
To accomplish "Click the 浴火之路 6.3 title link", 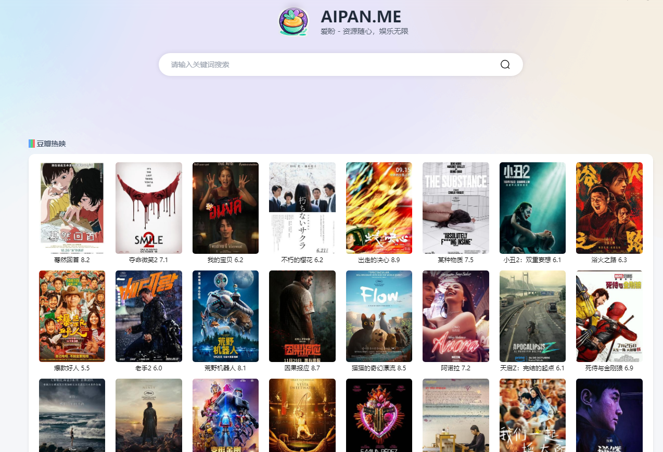I will click(x=609, y=260).
